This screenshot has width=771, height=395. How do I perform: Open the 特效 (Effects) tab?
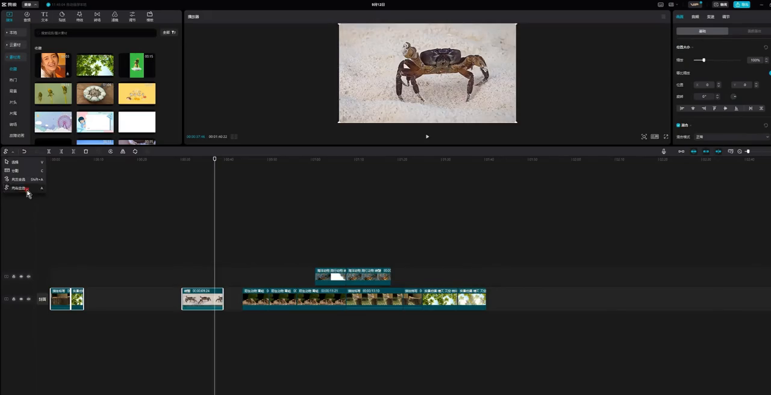(x=80, y=16)
